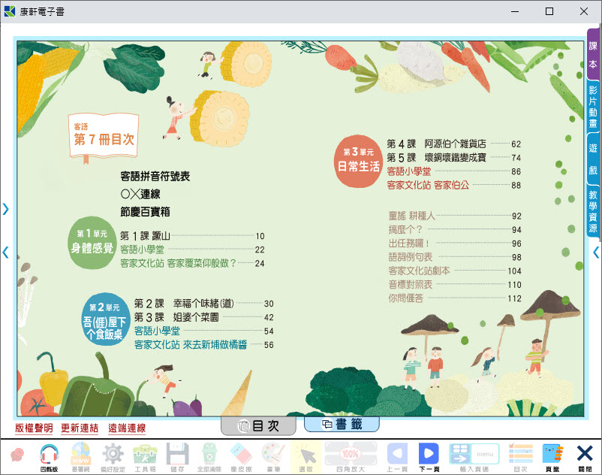Click the 遠端連線 link
This screenshot has width=602, height=475.
coord(127,428)
